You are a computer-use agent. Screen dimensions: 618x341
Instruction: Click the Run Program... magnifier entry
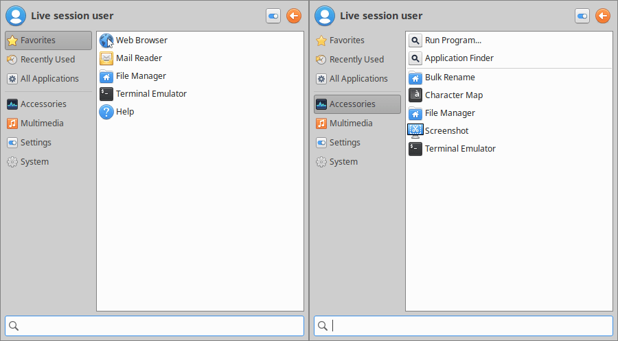click(x=453, y=40)
